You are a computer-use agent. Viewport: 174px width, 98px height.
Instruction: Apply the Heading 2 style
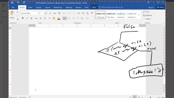pyautogui.click(x=132, y=15)
